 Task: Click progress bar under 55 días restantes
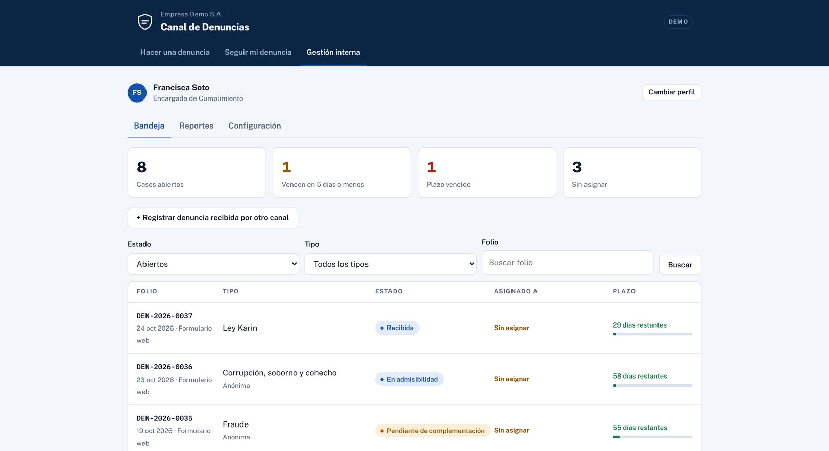pyautogui.click(x=652, y=437)
